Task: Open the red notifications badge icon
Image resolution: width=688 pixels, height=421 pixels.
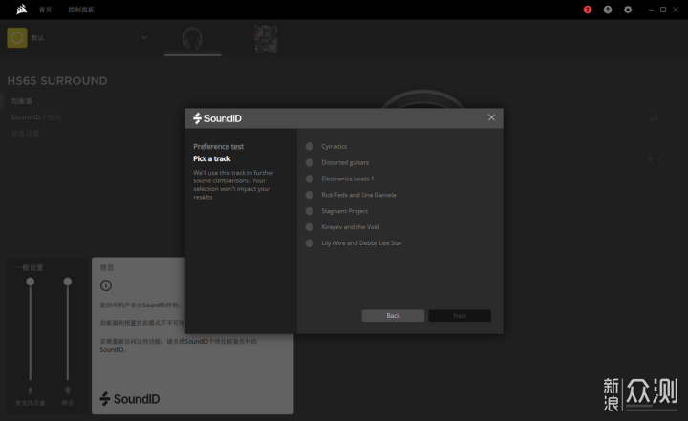Action: pos(587,10)
